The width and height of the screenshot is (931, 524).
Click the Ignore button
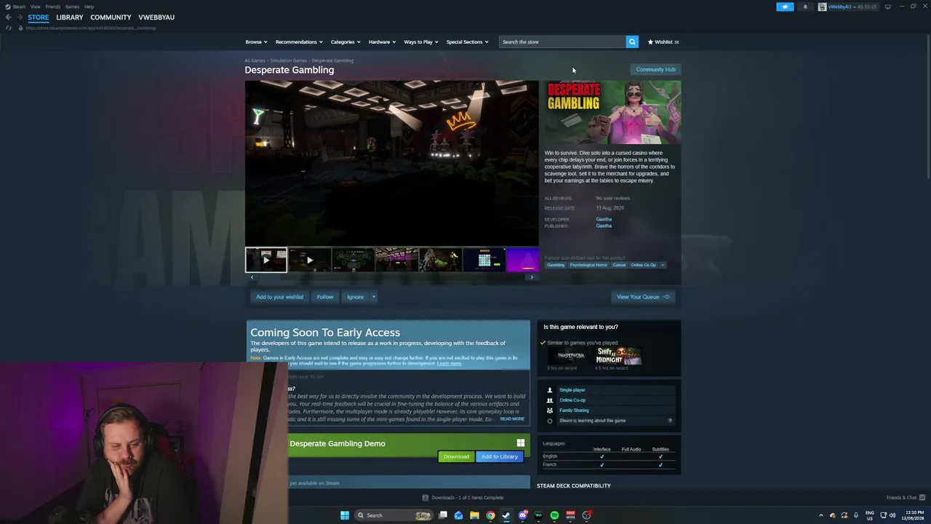pos(355,297)
